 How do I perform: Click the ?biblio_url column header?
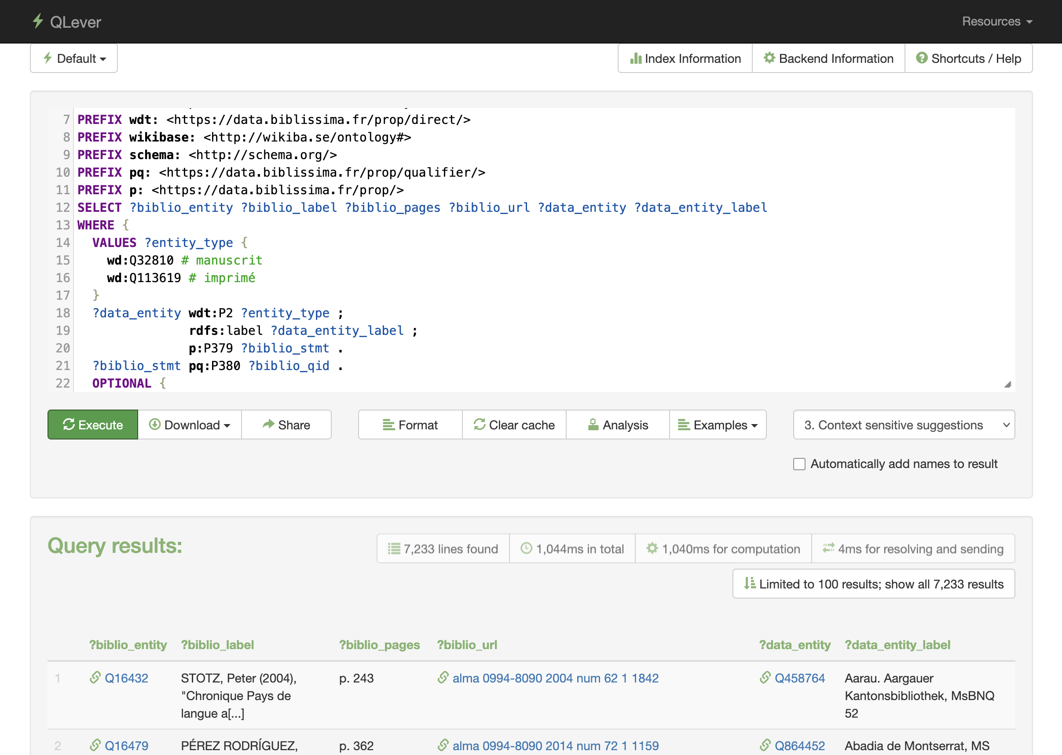[x=467, y=644]
